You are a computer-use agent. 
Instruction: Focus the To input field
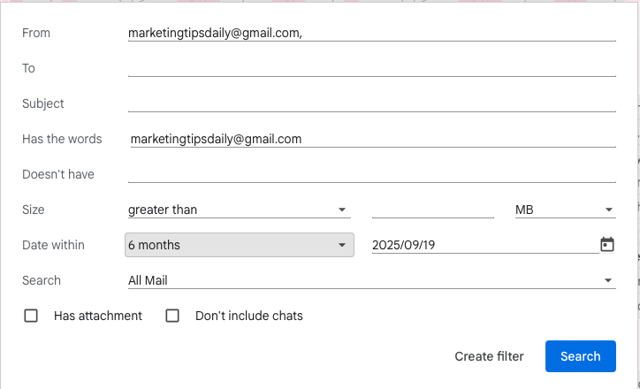click(371, 68)
